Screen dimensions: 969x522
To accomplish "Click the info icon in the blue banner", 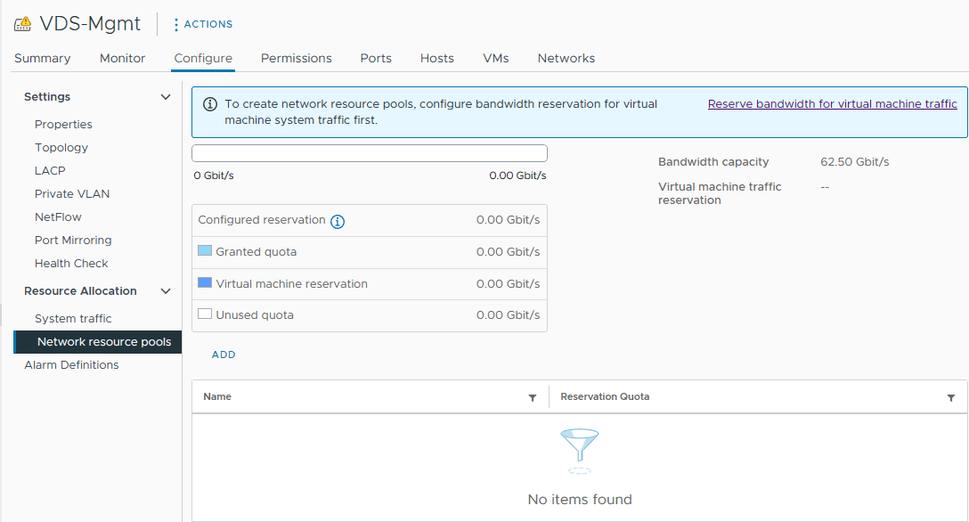I will coord(210,104).
